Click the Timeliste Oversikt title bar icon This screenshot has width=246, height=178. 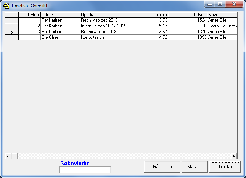pos(6,6)
